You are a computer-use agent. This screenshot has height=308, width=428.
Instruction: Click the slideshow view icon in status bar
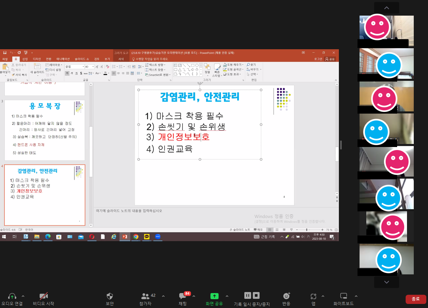point(291,230)
